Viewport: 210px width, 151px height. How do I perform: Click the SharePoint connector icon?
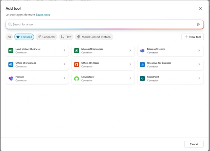(x=142, y=79)
